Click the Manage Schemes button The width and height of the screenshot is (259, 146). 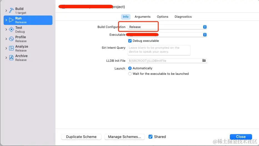(125, 137)
